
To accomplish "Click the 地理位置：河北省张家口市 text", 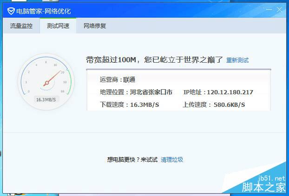I will click(x=136, y=92).
